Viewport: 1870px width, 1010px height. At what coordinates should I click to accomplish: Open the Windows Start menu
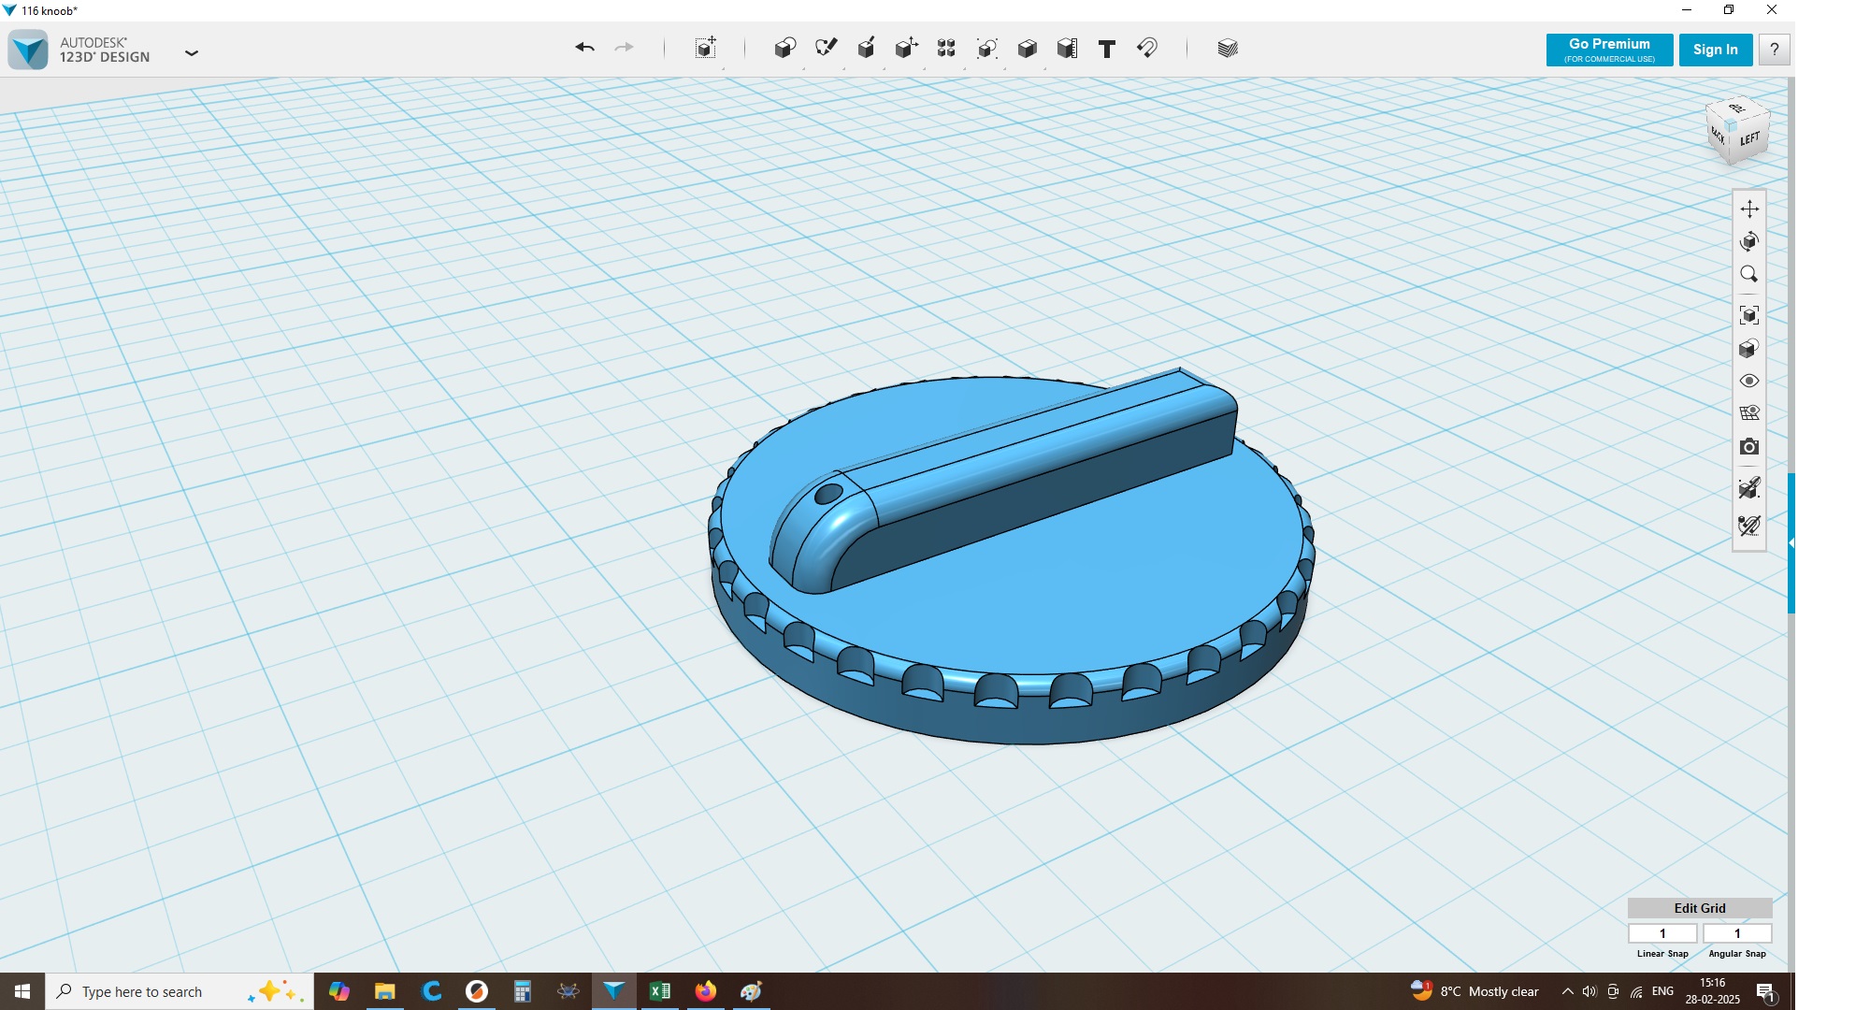[x=22, y=991]
